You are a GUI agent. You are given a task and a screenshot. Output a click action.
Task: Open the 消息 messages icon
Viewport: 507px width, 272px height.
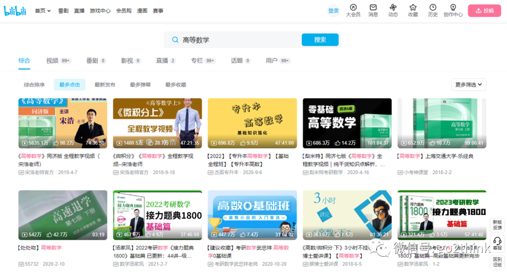pyautogui.click(x=373, y=10)
